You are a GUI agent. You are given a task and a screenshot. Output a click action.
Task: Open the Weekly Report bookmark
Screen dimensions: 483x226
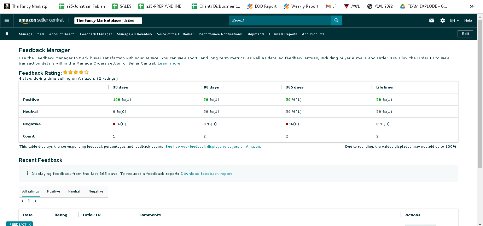tap(301, 6)
